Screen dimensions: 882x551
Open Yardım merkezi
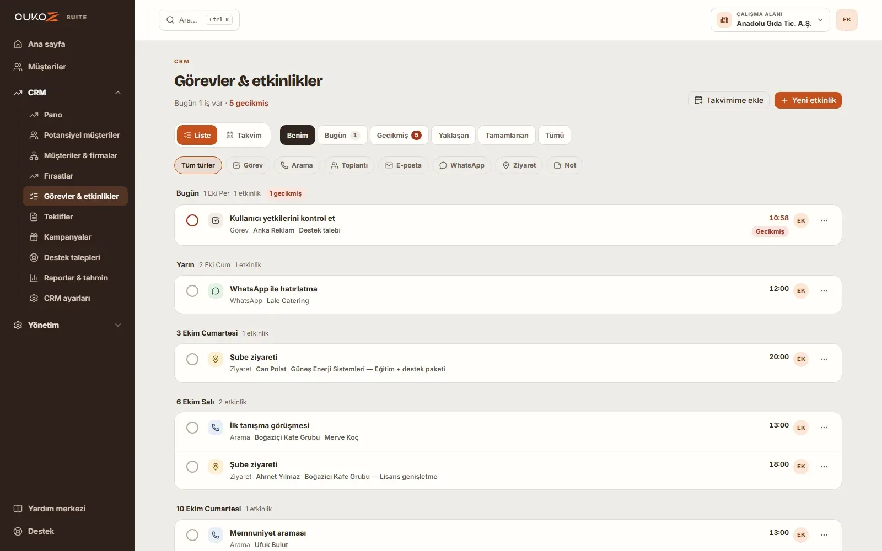[x=67, y=509]
